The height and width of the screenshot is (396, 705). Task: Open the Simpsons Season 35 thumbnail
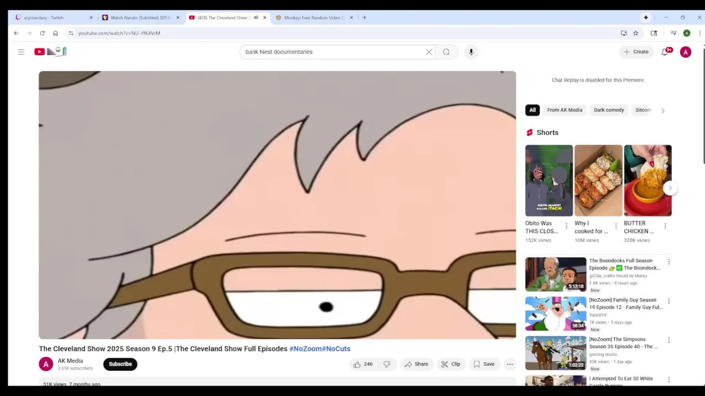556,353
